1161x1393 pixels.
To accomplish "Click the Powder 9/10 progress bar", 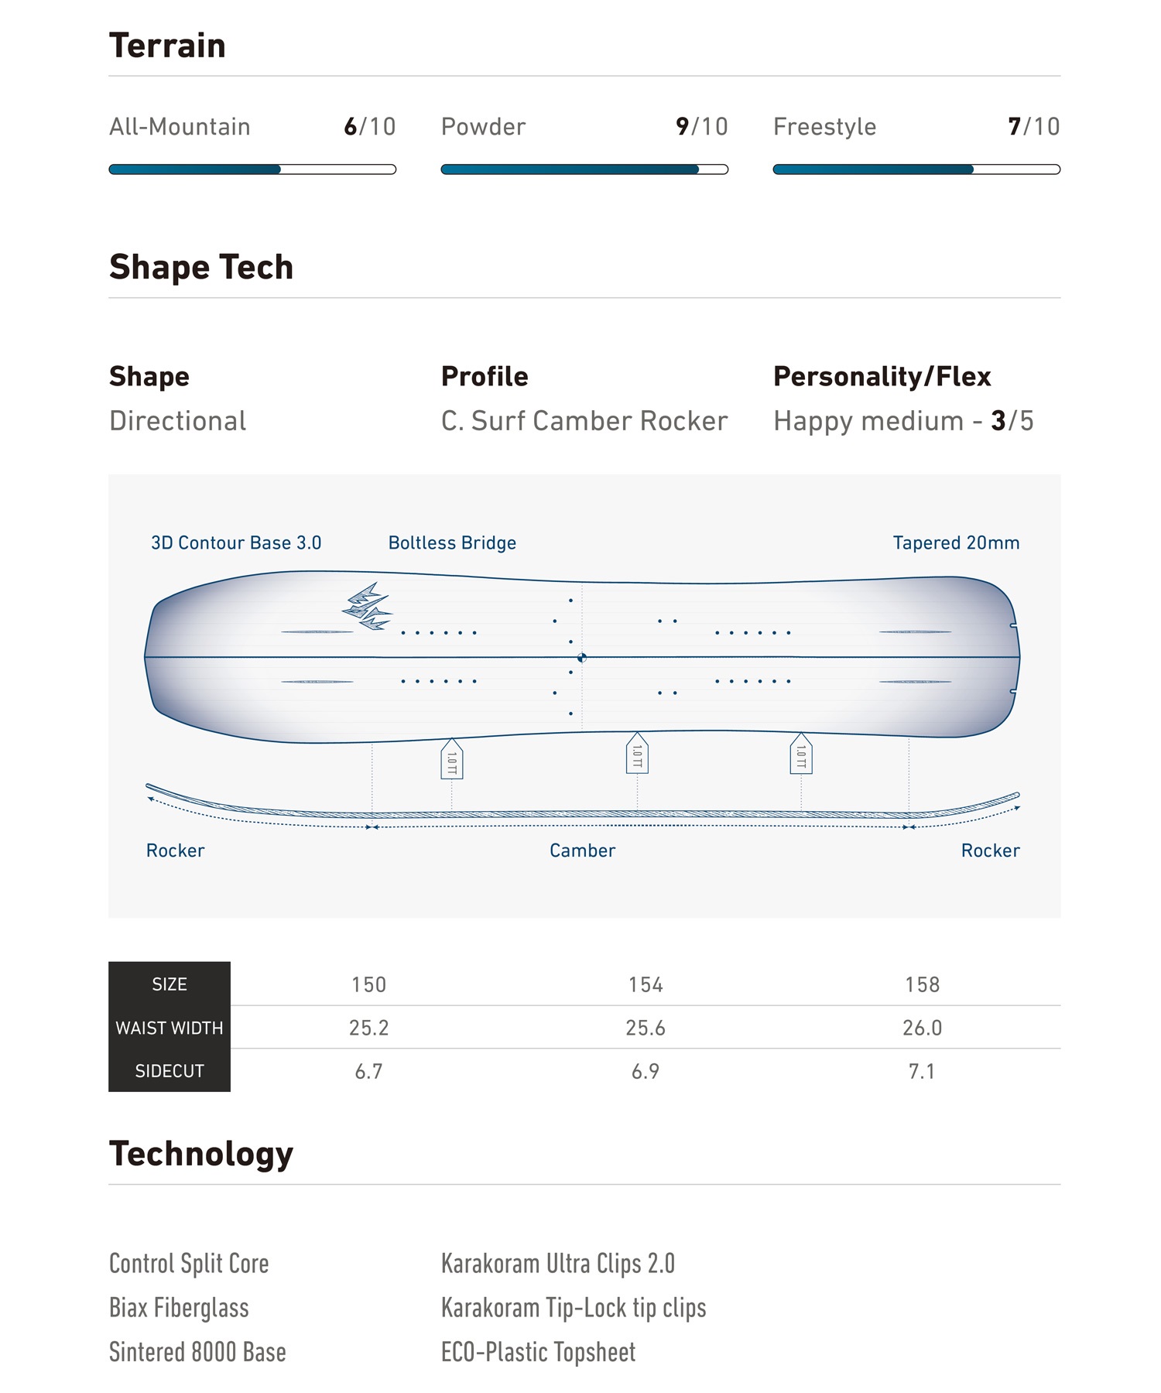I will click(x=584, y=169).
